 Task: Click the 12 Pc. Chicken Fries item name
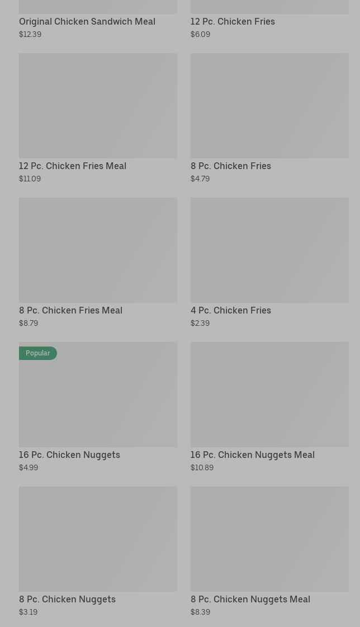pos(233,21)
